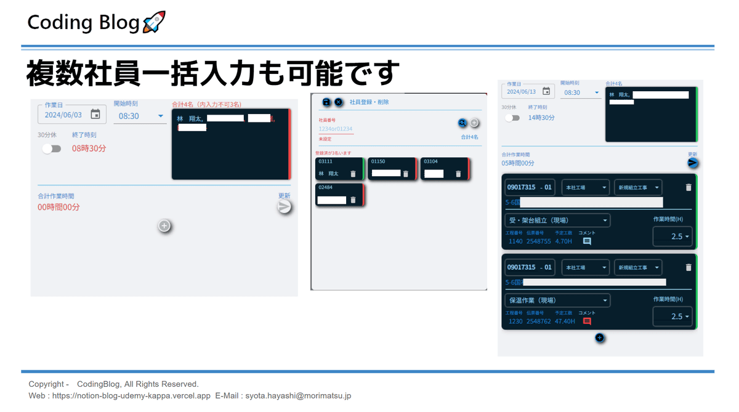This screenshot has width=739, height=412.
Task: Click the black plus icon to add work entry
Action: (599, 337)
